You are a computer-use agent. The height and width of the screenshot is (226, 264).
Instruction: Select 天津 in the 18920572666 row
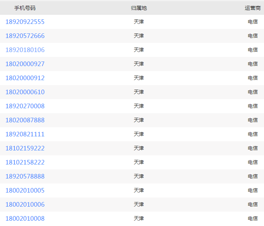[139, 36]
